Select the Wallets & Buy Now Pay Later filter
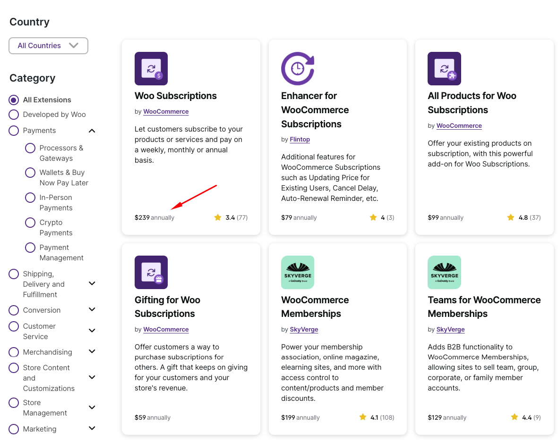The image size is (558, 440). click(30, 173)
